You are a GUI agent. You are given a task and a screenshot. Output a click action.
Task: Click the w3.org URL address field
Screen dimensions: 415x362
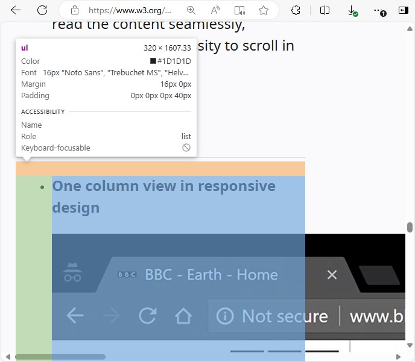[130, 10]
